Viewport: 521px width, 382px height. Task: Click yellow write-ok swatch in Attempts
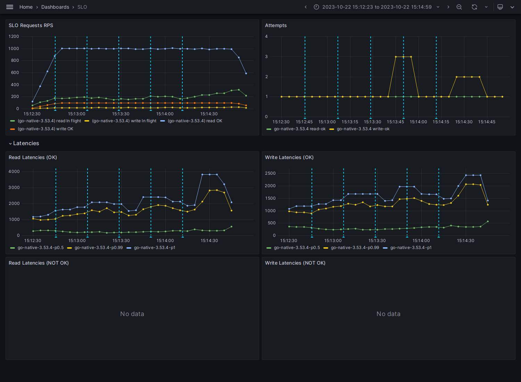[332, 129]
